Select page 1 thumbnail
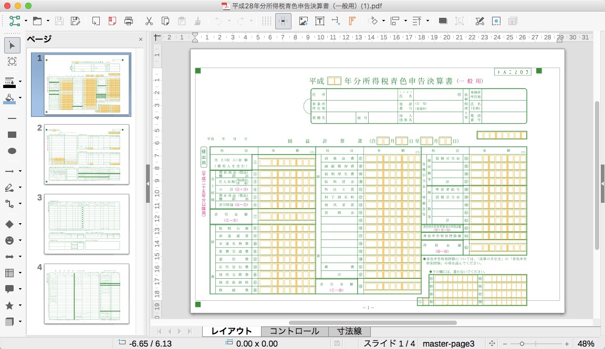The height and width of the screenshot is (349, 605). click(87, 84)
